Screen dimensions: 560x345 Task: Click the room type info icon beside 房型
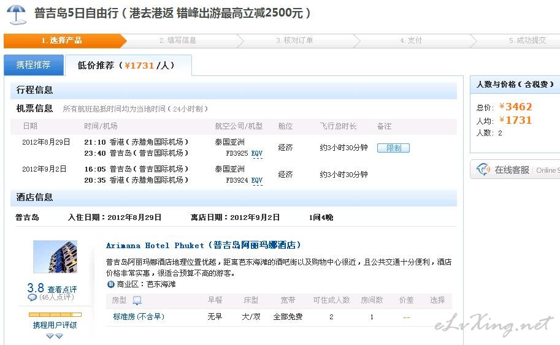pos(137,300)
